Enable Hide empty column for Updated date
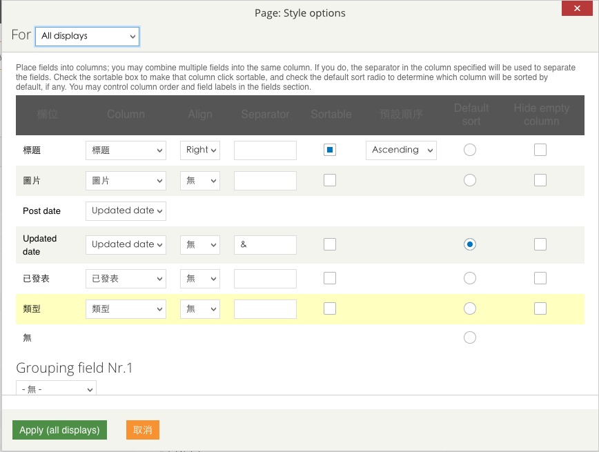 [540, 244]
